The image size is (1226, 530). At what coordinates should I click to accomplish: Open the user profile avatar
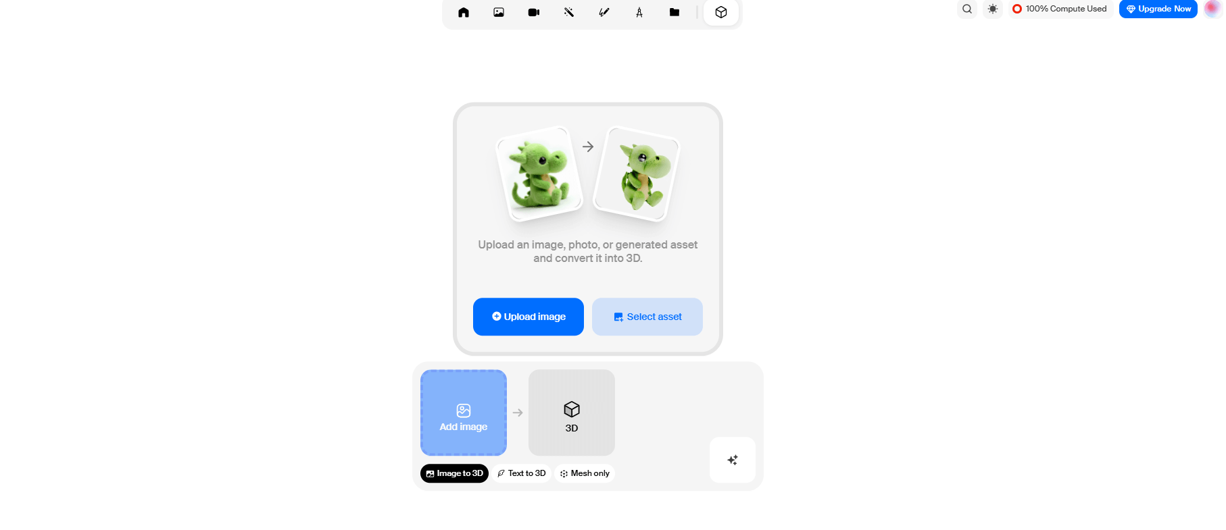point(1213,8)
